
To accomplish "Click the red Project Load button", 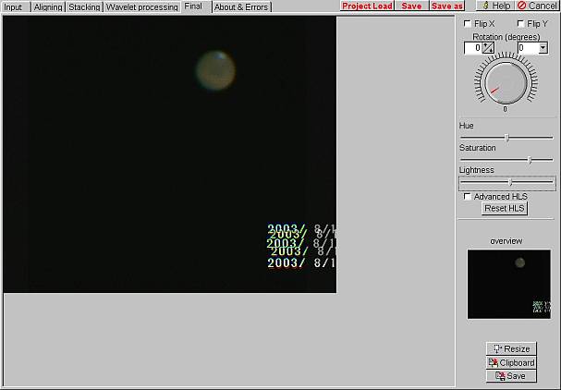I will click(x=367, y=6).
